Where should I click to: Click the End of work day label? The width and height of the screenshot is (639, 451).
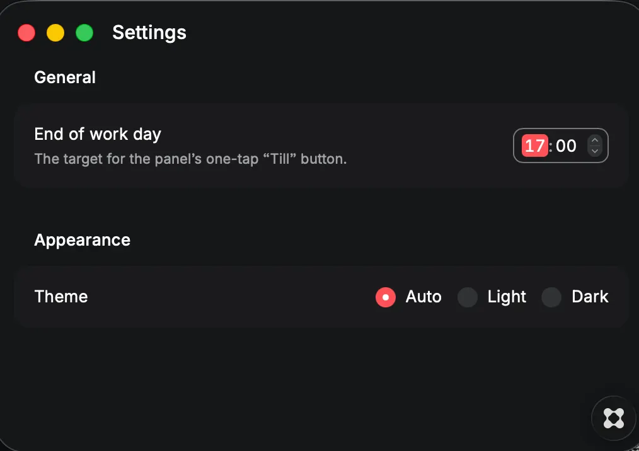pyautogui.click(x=98, y=134)
